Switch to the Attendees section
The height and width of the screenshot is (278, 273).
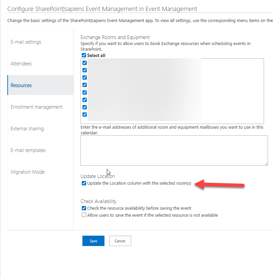[x=21, y=64]
